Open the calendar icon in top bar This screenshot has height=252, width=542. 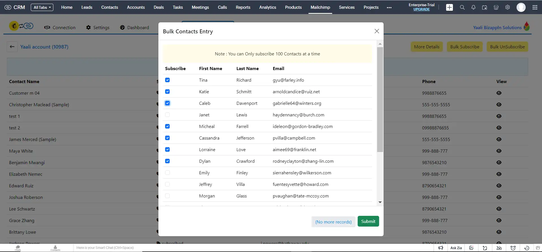pyautogui.click(x=485, y=7)
